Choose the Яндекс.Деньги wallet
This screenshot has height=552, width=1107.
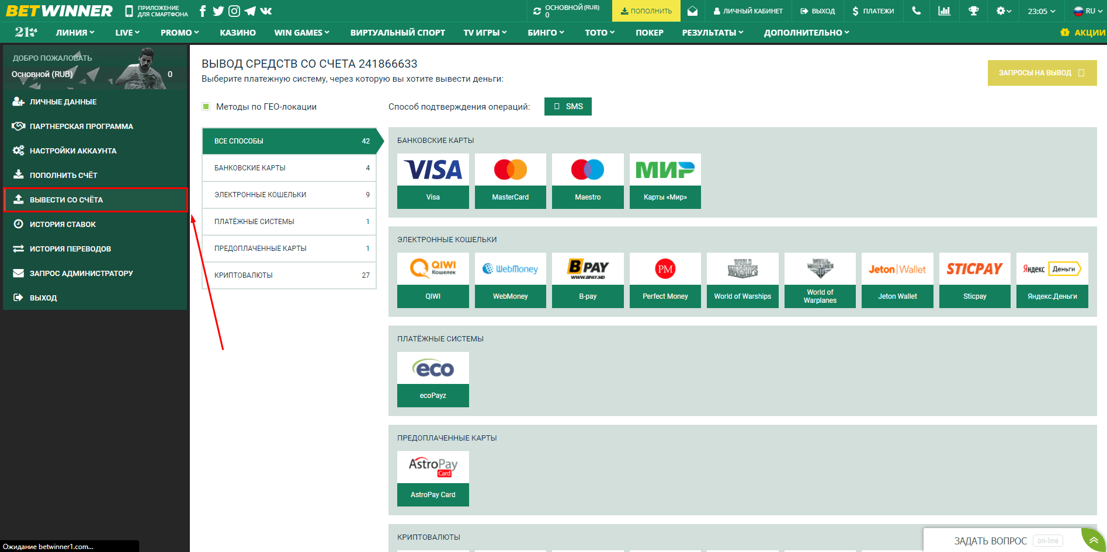1052,280
